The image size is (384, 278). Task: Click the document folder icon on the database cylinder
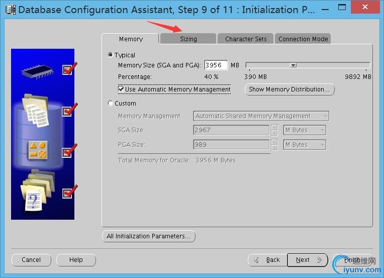36,111
